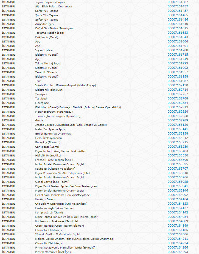Screen dimensions: 199x254
Task: Select Hasta ve Yaşlı Bakım Elemanı link 00007164137
Action: click(x=178, y=208)
